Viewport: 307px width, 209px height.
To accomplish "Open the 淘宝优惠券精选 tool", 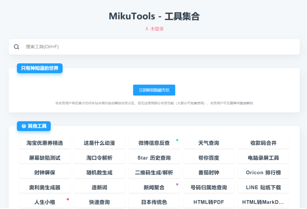I will [x=45, y=143].
